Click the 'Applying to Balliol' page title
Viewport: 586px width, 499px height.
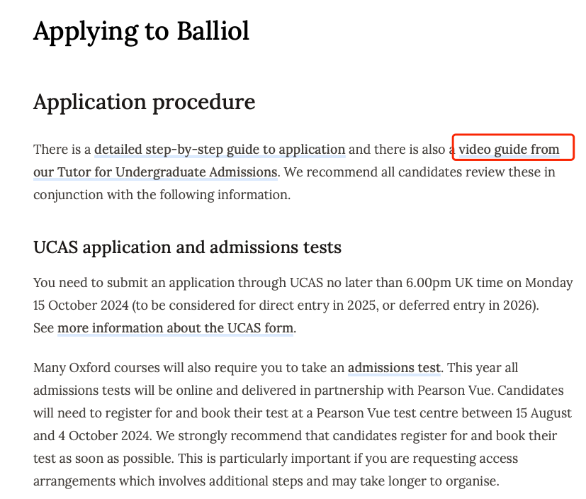141,32
